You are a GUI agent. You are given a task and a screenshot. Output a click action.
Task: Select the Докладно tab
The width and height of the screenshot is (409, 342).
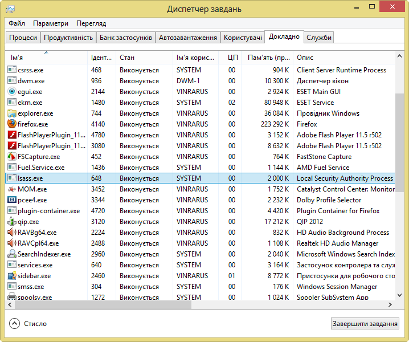(284, 36)
